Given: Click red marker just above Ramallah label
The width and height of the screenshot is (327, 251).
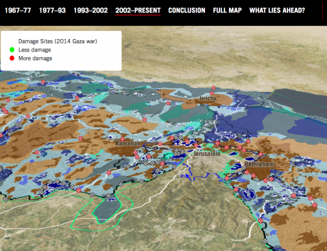Looking at the screenshot, I should point(123,139).
